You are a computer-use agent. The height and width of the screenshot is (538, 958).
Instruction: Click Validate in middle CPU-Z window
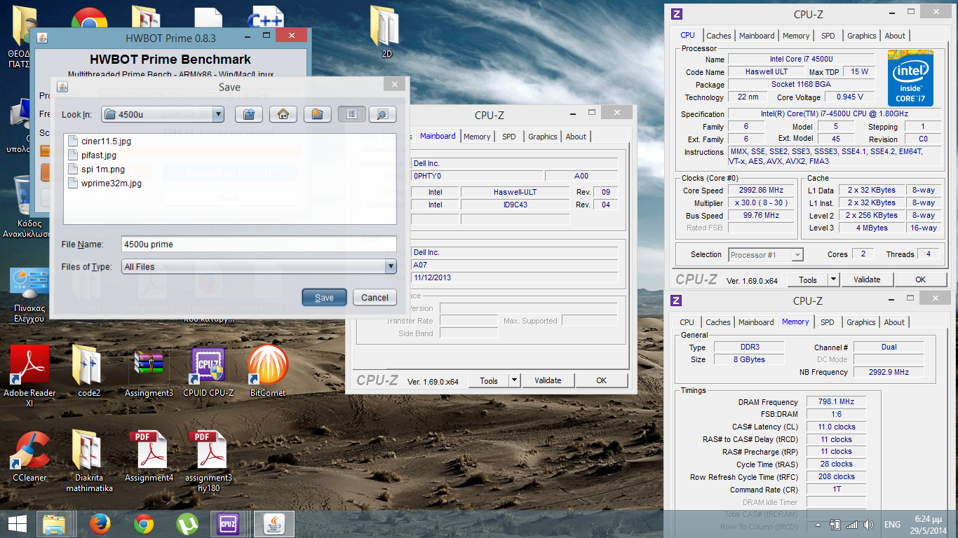point(548,380)
